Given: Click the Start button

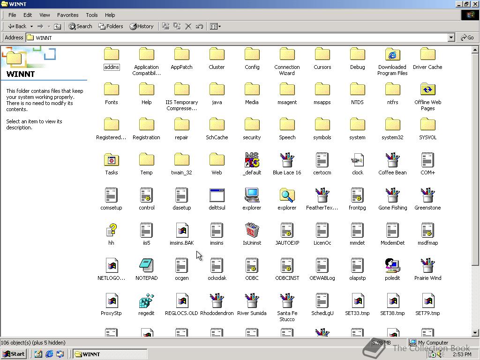Looking at the screenshot, I should [x=14, y=354].
